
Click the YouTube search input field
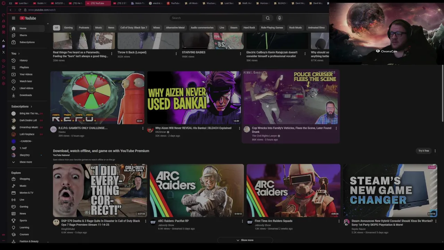pos(215,18)
